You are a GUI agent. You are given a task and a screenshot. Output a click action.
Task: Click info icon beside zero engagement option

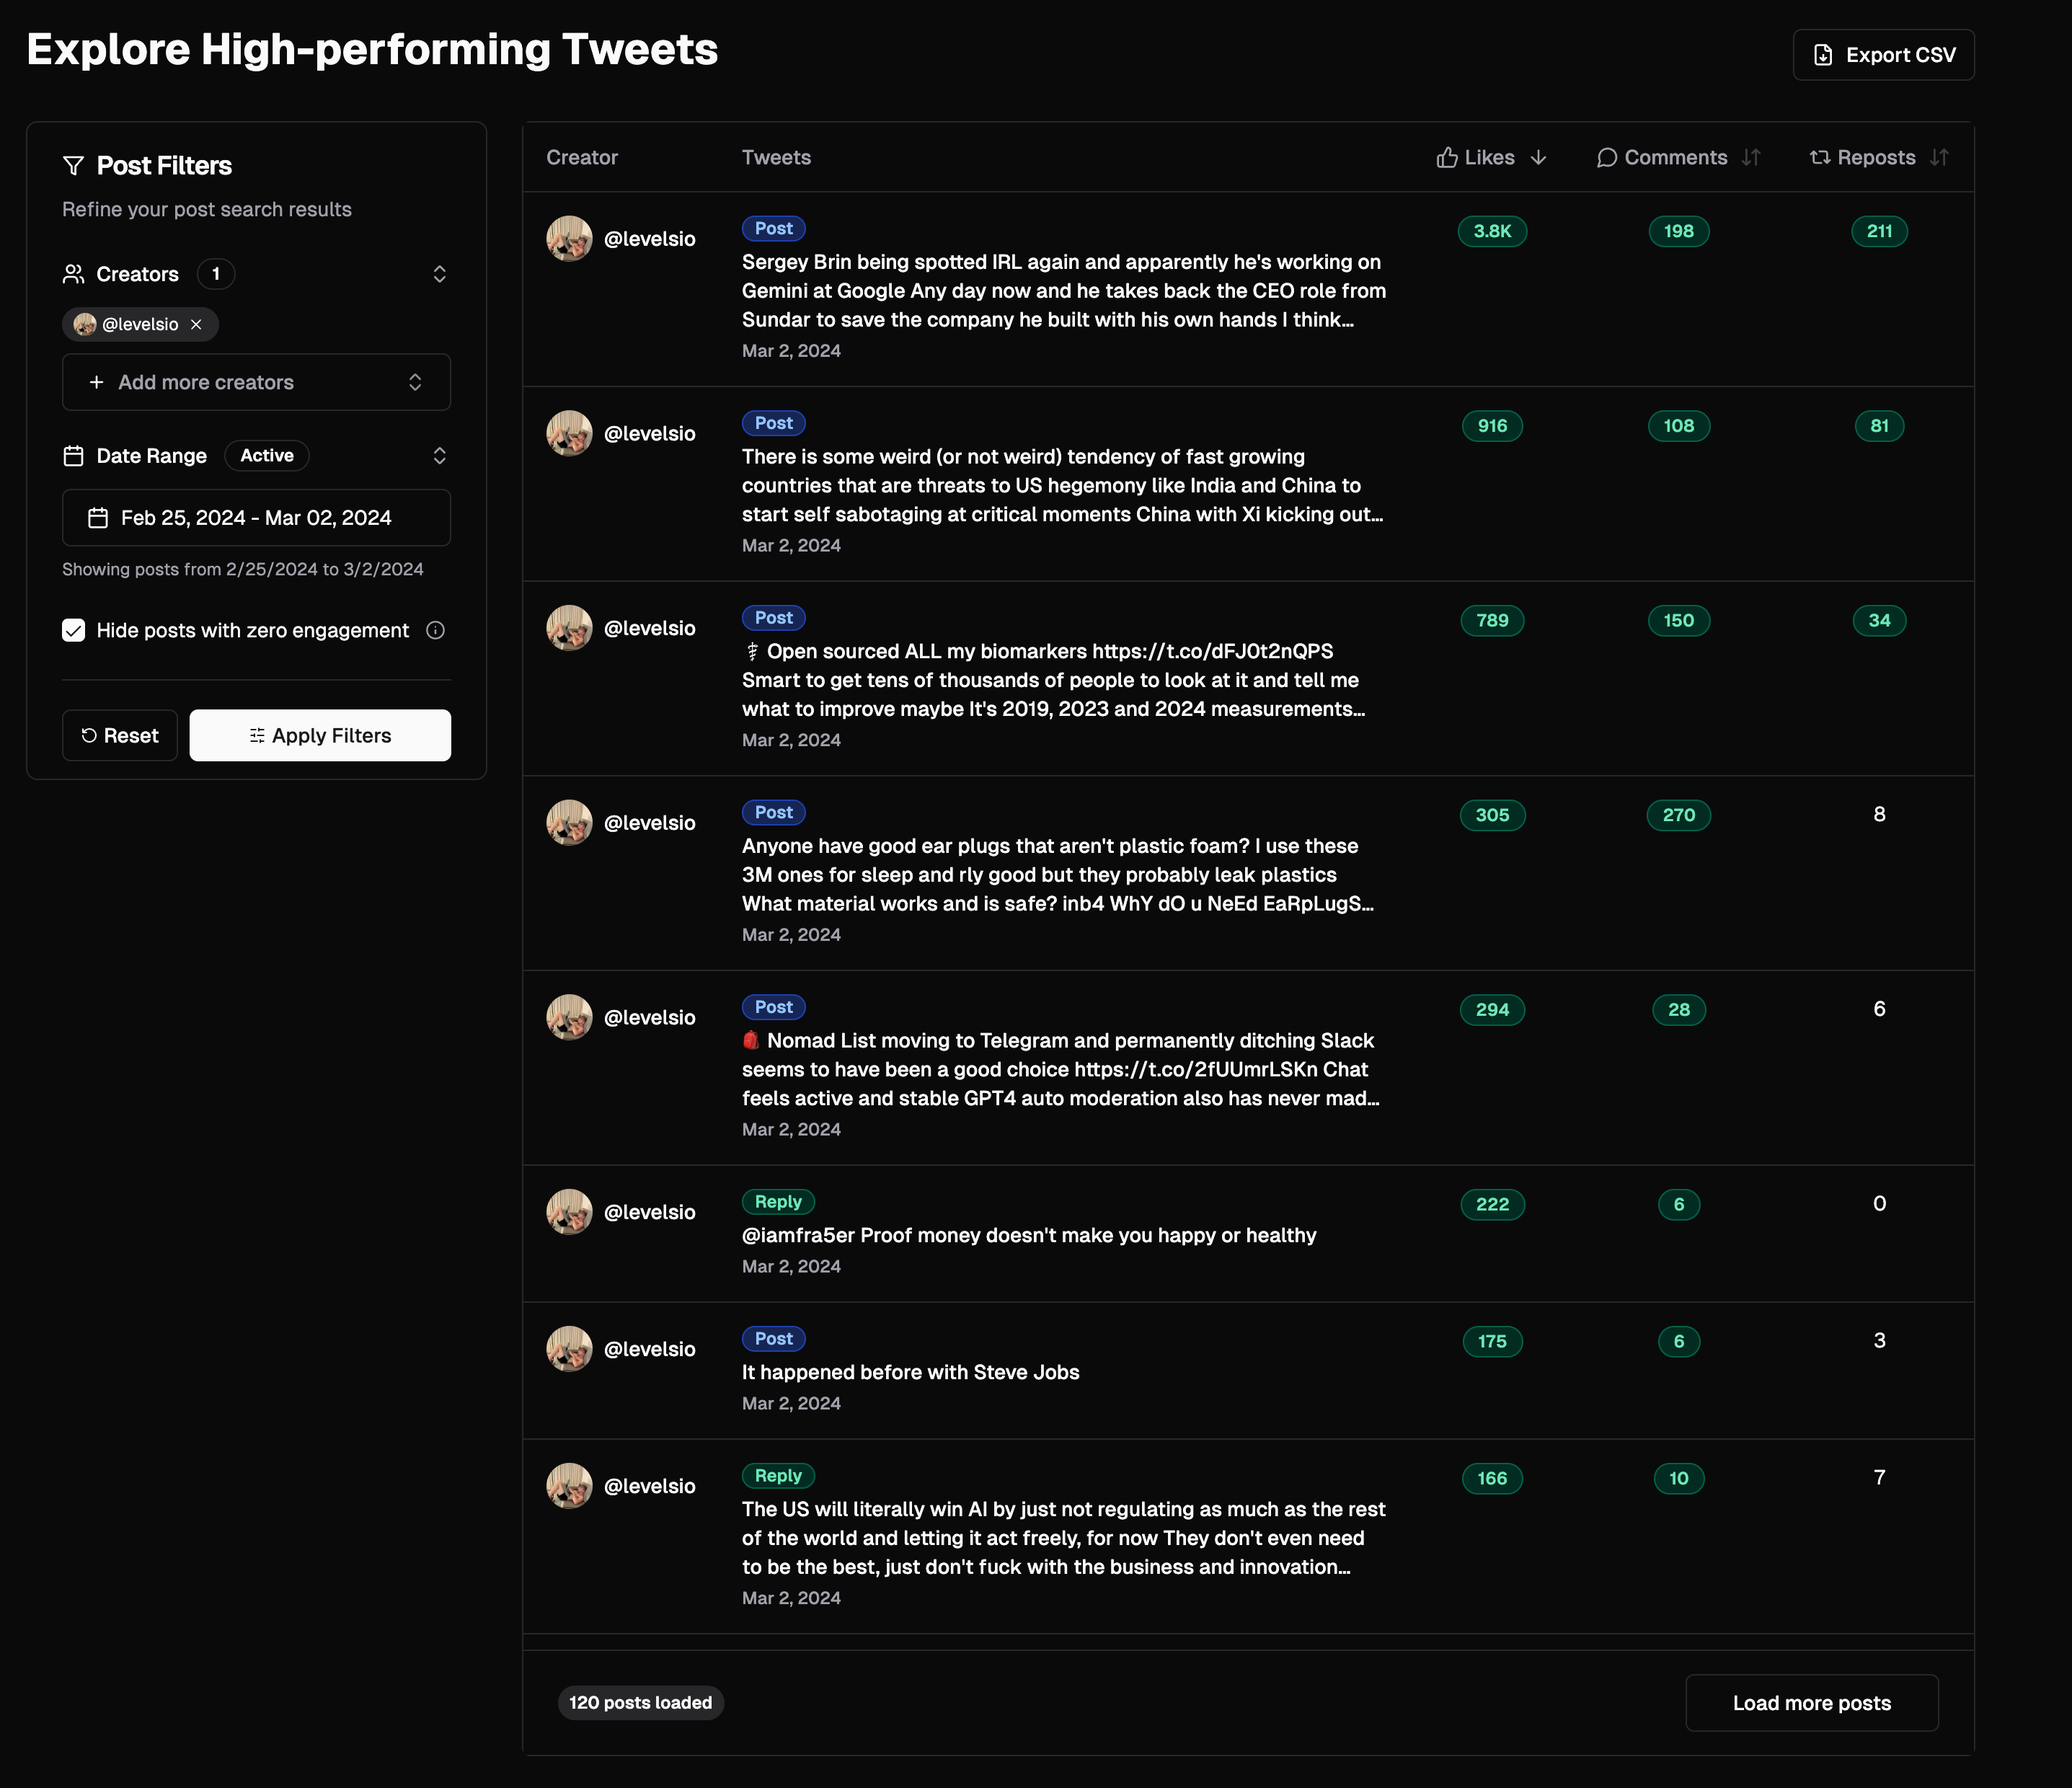[x=435, y=630]
